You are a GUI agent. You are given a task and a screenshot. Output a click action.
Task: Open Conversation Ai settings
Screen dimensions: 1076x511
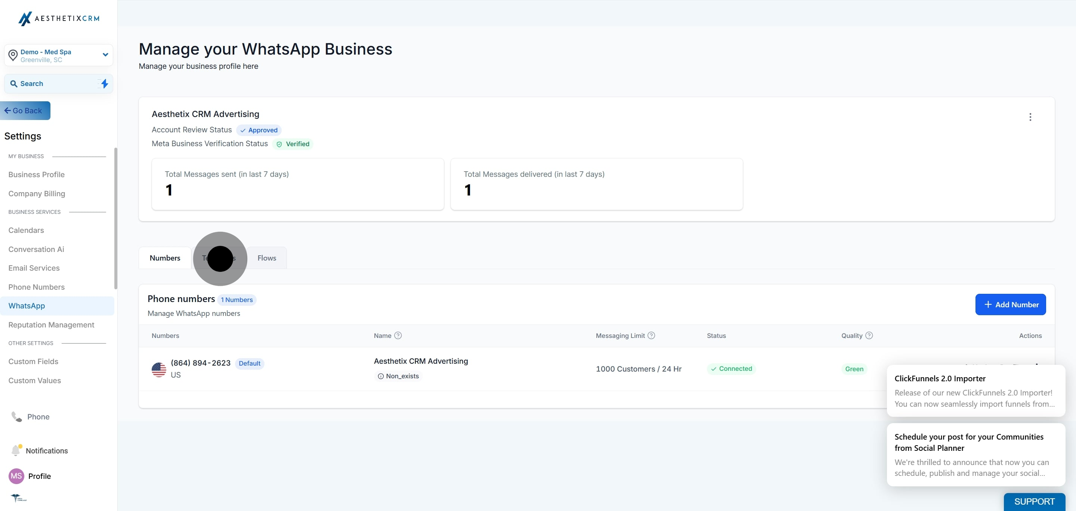[x=36, y=249]
